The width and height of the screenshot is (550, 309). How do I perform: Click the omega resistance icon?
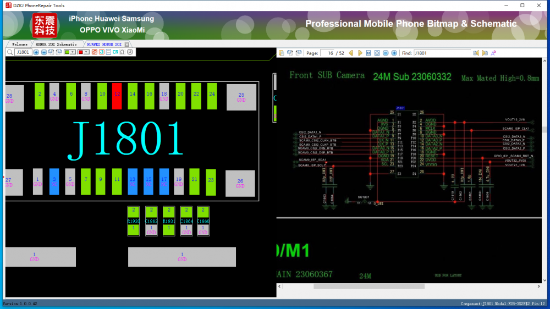pos(122,52)
